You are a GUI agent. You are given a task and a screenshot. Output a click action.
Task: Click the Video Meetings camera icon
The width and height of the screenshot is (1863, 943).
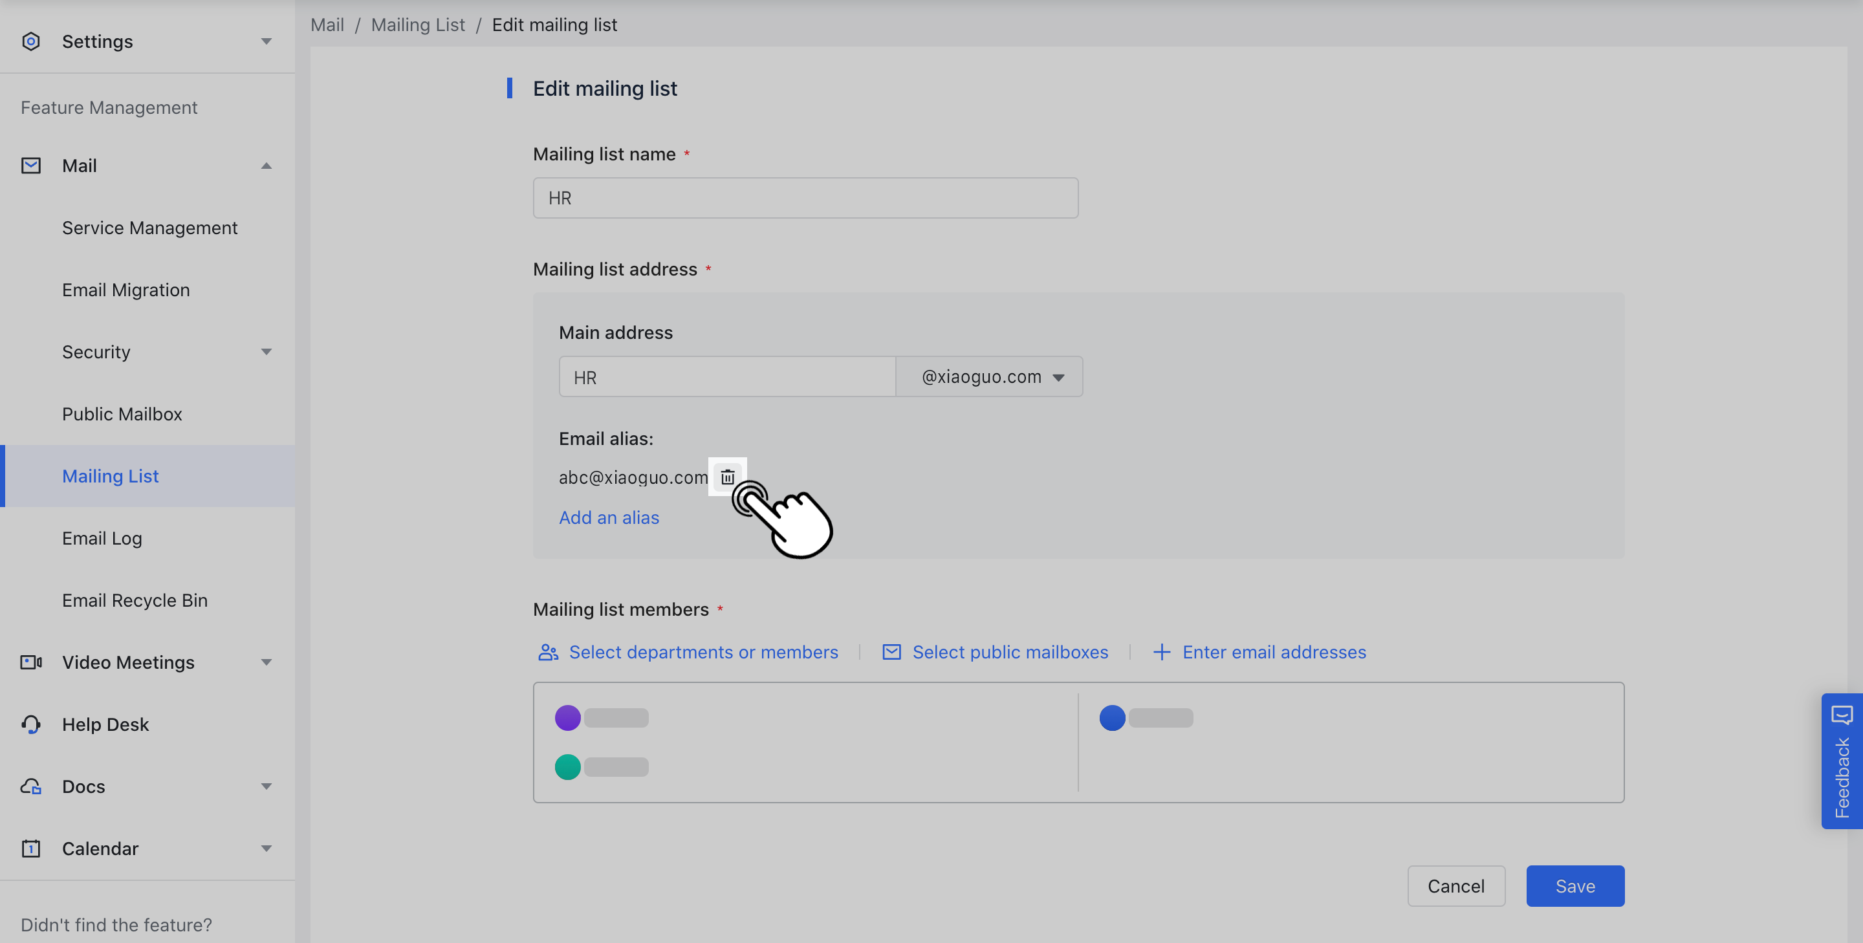coord(30,662)
